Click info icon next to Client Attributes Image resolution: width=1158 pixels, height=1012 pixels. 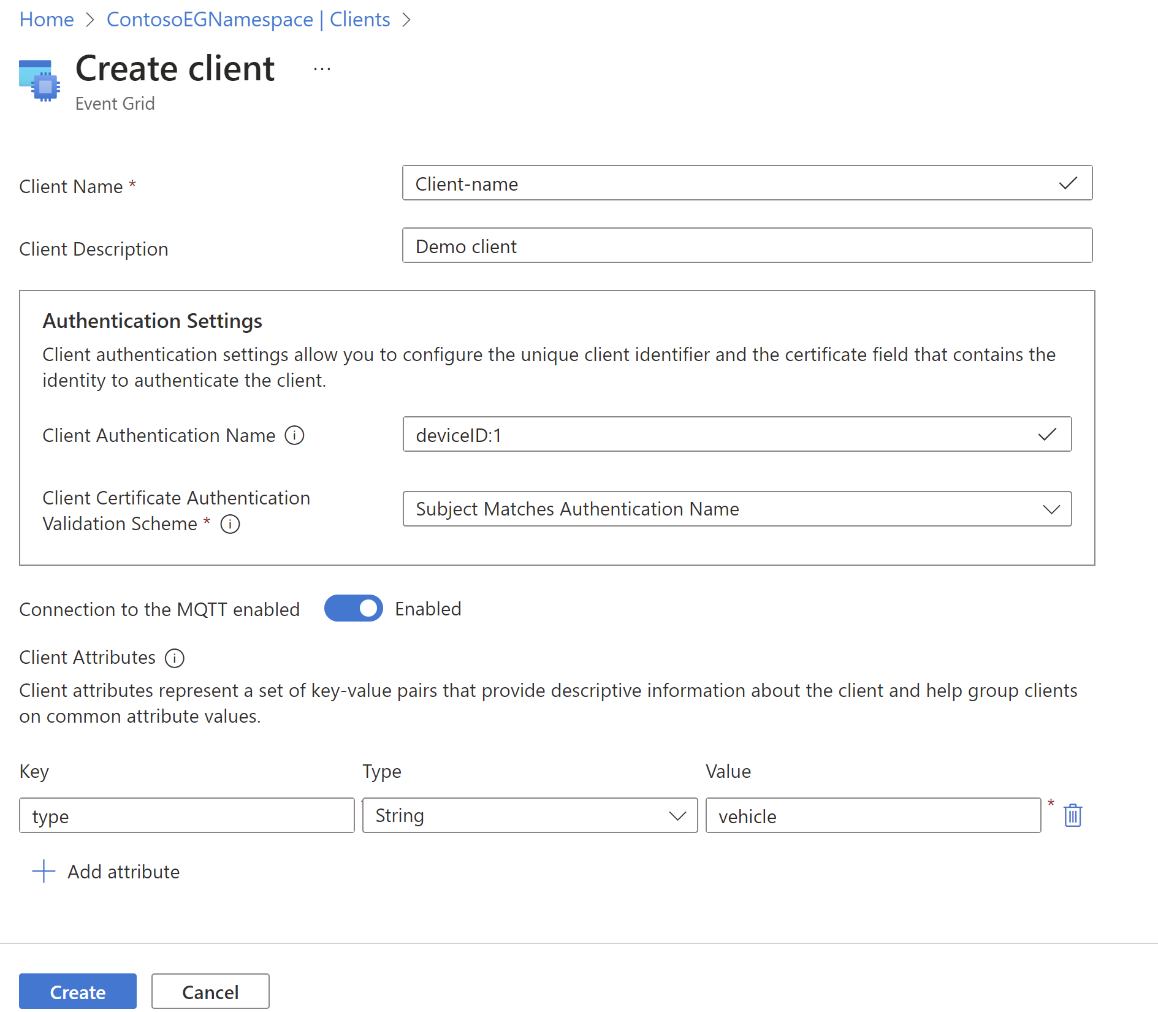175,658
